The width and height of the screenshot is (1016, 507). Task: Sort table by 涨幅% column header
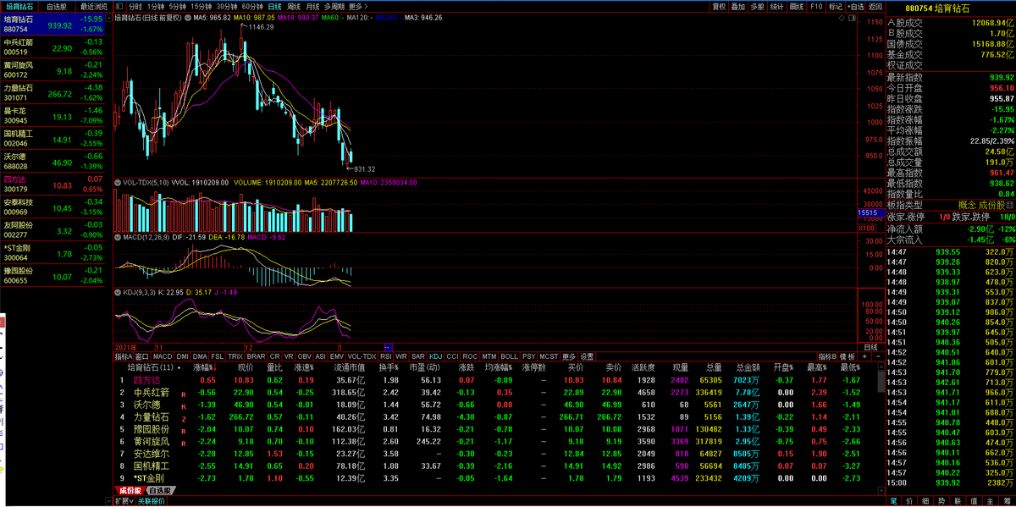click(204, 368)
